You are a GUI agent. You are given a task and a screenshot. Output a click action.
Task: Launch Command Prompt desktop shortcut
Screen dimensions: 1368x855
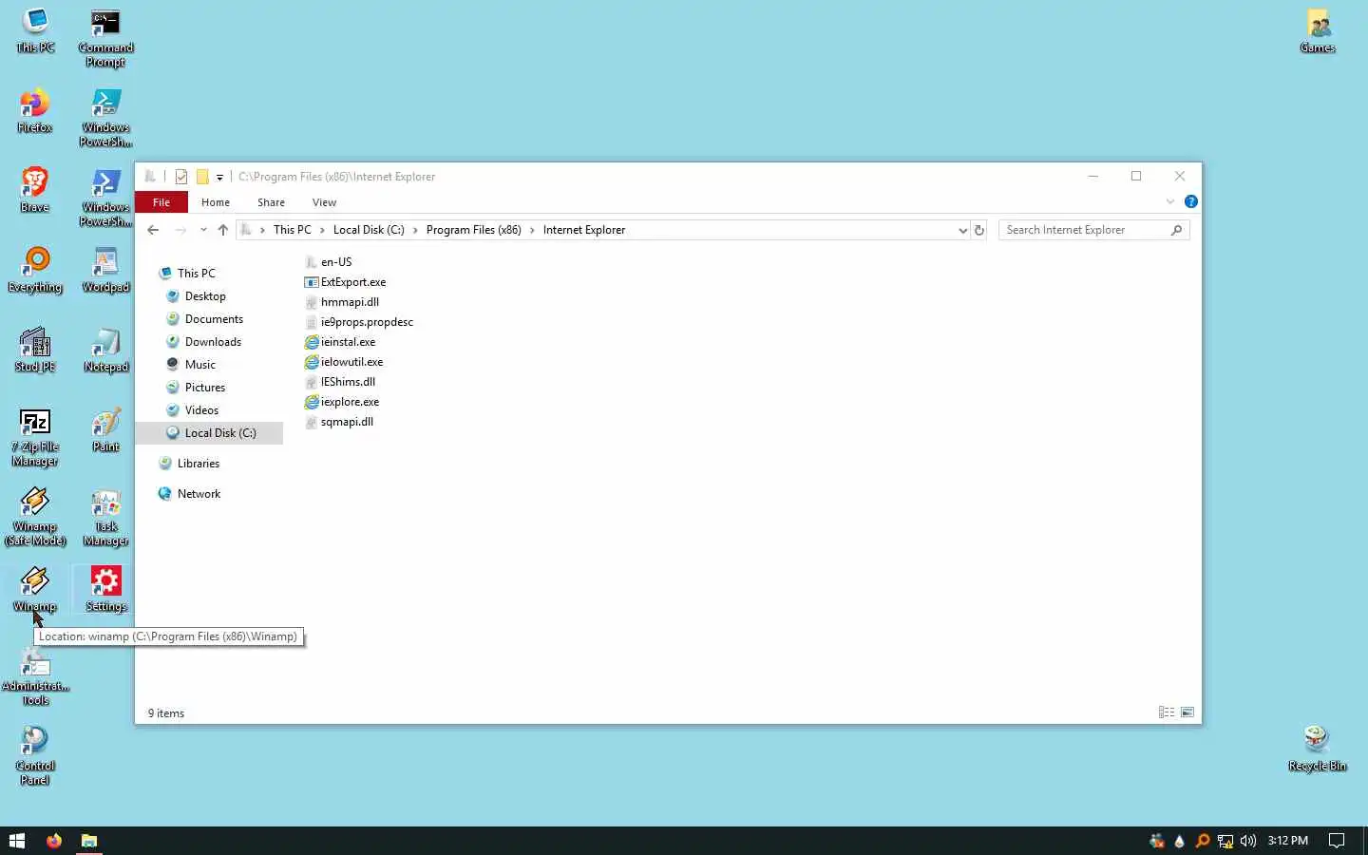click(x=105, y=38)
